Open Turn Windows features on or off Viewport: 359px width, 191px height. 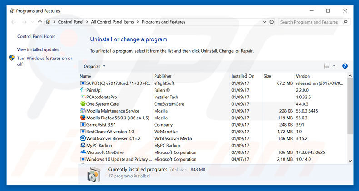[45, 61]
